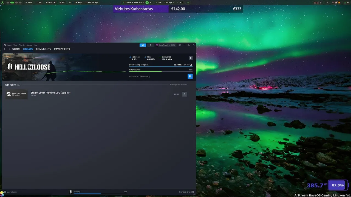Open the top panel launcher logo icon
The height and width of the screenshot is (197, 351).
click(3, 2)
